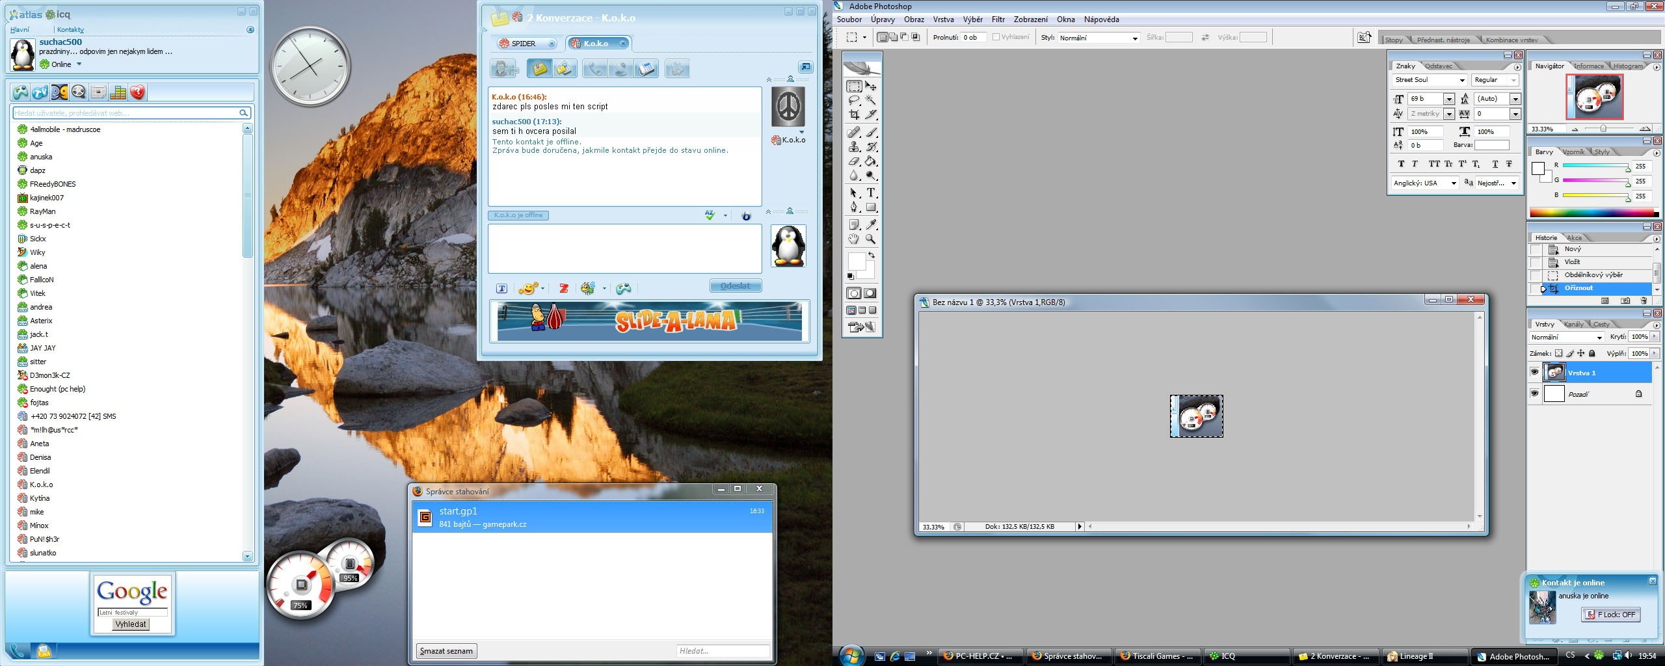Screen dimensions: 1665x666
Task: Click the red R color slider
Action: coord(1595,166)
